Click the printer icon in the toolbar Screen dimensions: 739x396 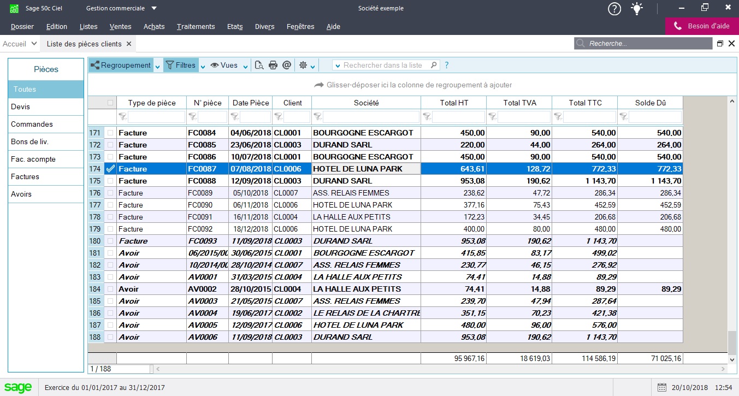click(273, 65)
